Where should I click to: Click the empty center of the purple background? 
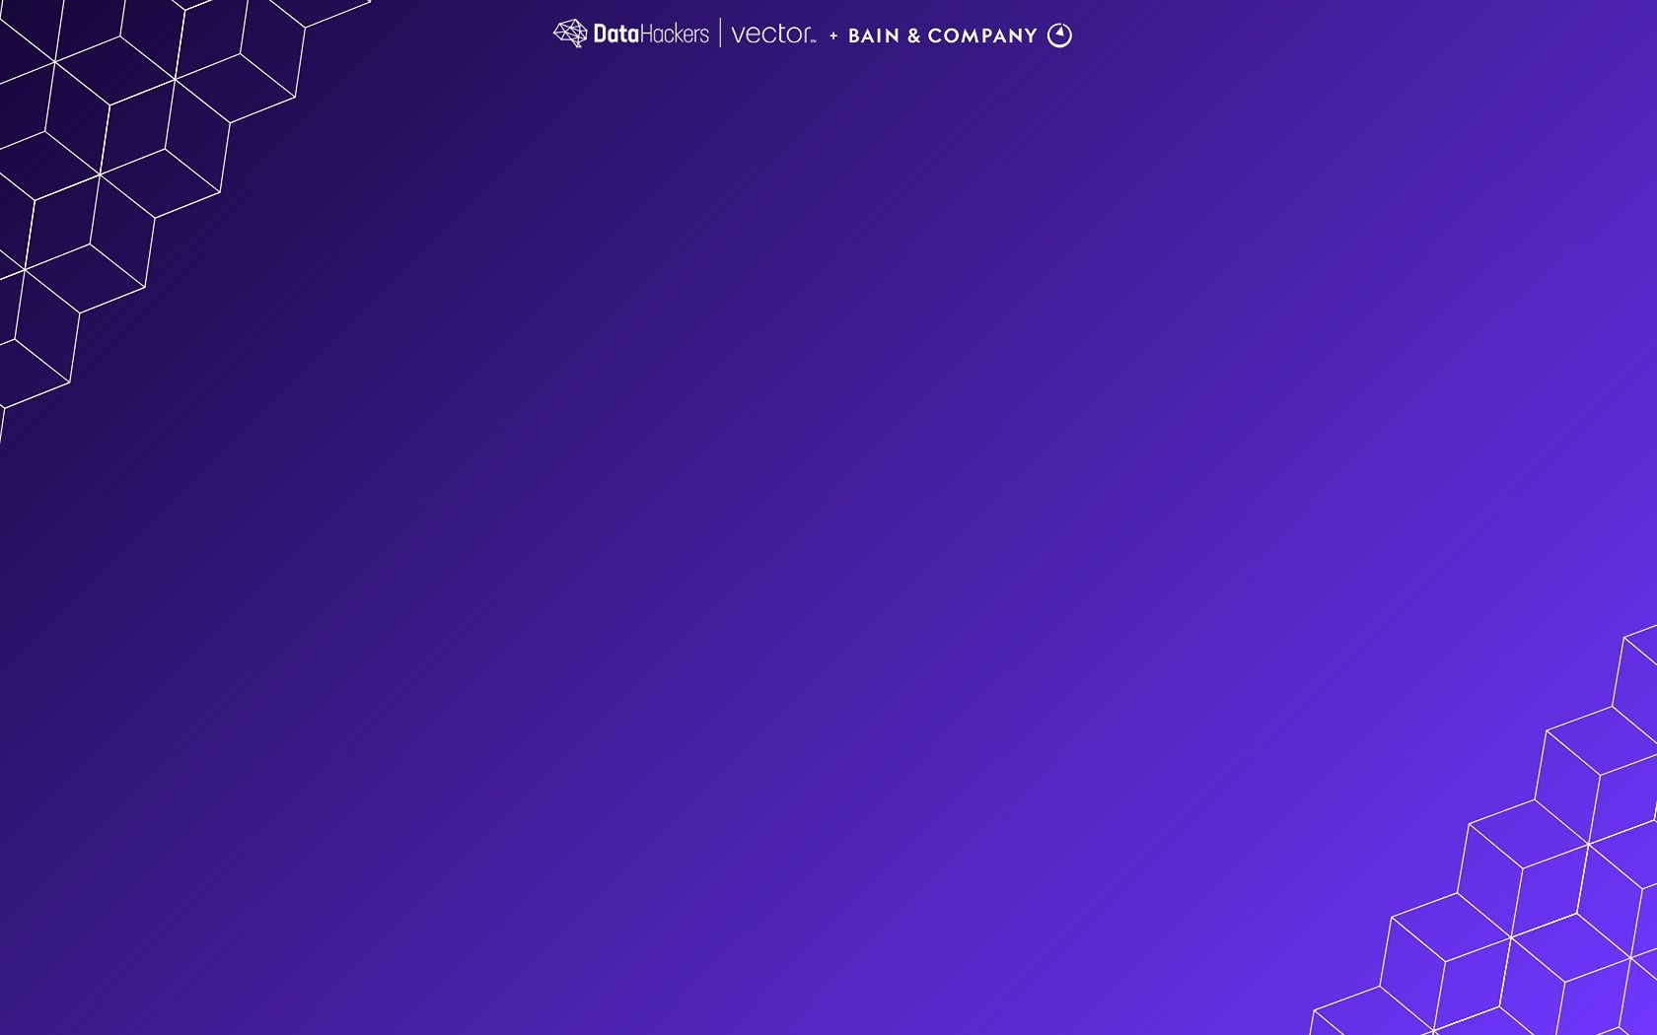(828, 517)
